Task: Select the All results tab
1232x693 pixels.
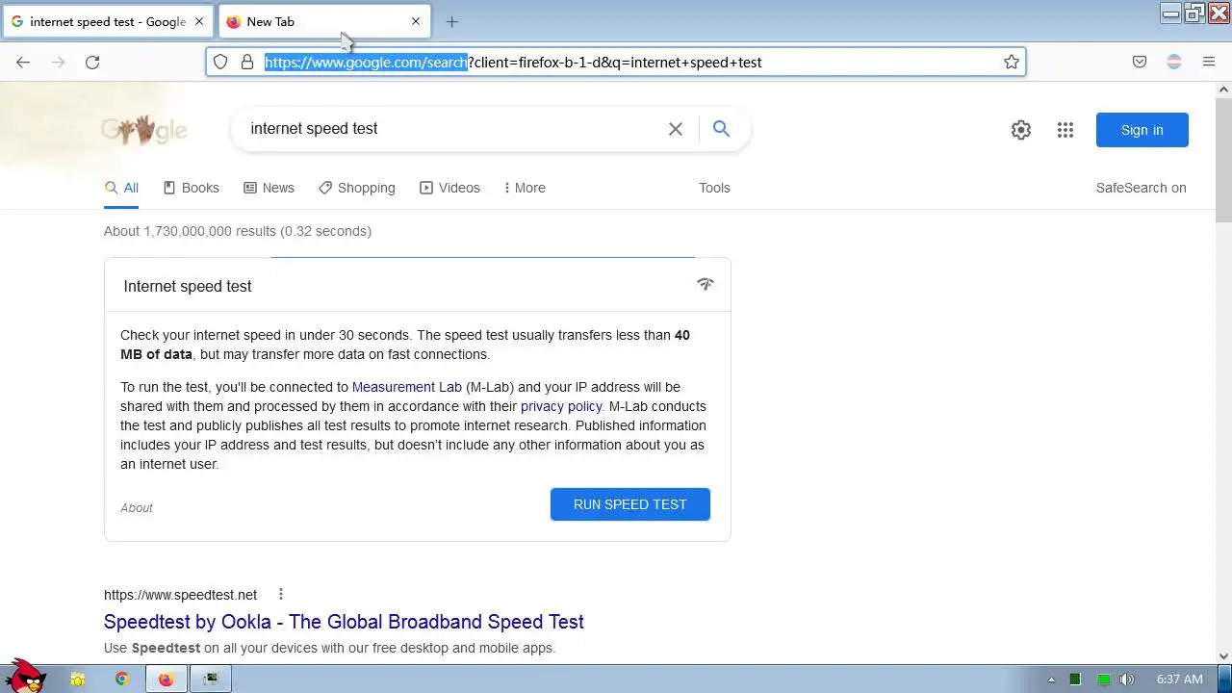Action: pyautogui.click(x=121, y=188)
